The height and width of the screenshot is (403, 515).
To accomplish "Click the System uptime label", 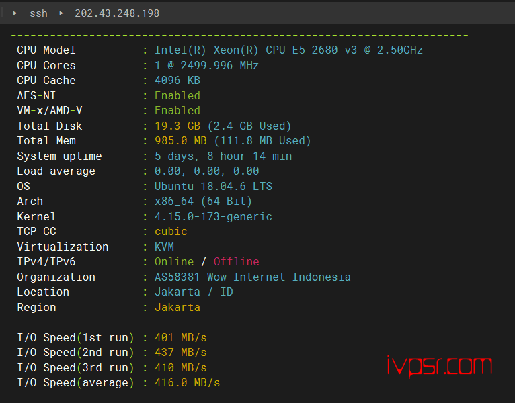I will tap(59, 156).
